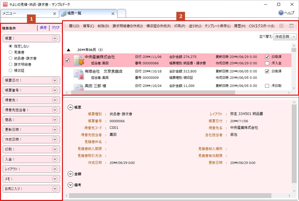299x201 pixels.
Task: Select the 領収証 radio button
Action: tap(11, 70)
